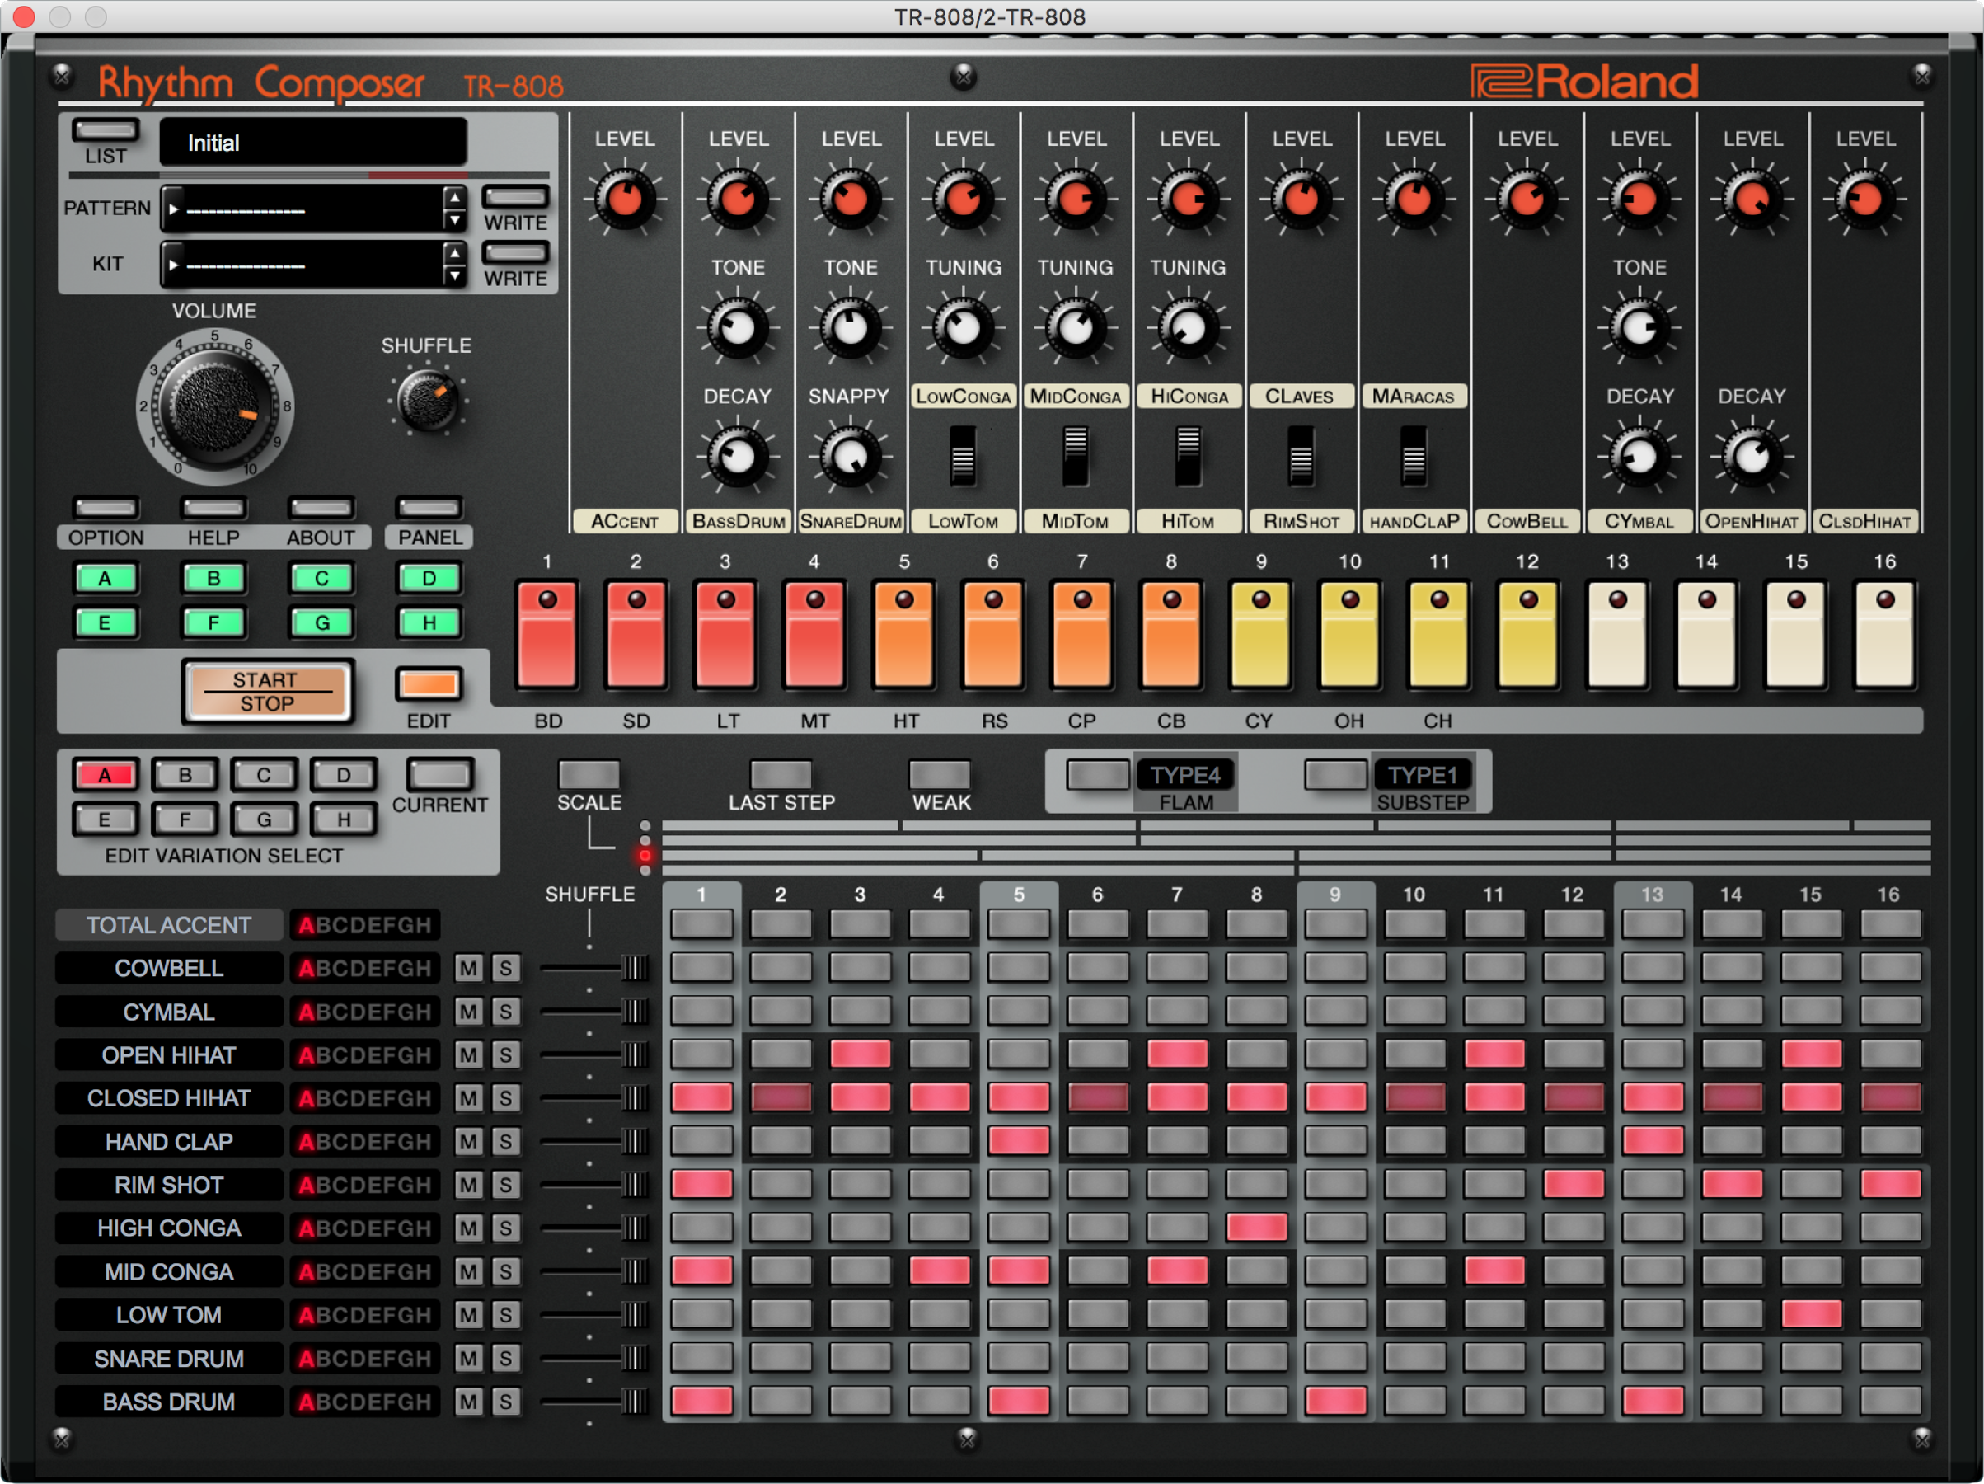This screenshot has width=1984, height=1484.
Task: Click the Bass Drum LEVEL knob
Action: (737, 199)
